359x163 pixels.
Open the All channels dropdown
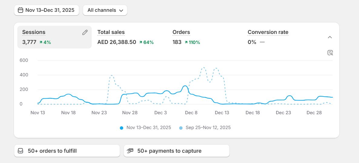coord(105,10)
